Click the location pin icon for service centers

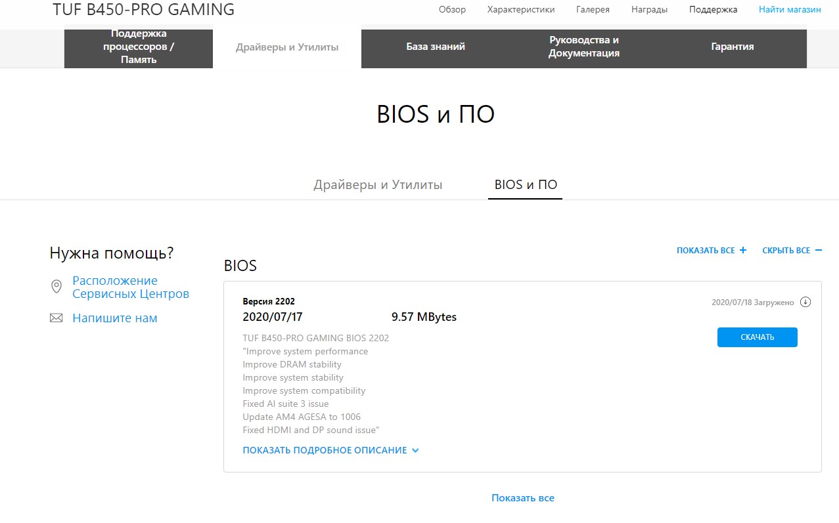tap(57, 287)
